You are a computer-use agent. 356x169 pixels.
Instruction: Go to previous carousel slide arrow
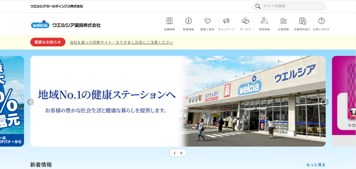coord(30,102)
